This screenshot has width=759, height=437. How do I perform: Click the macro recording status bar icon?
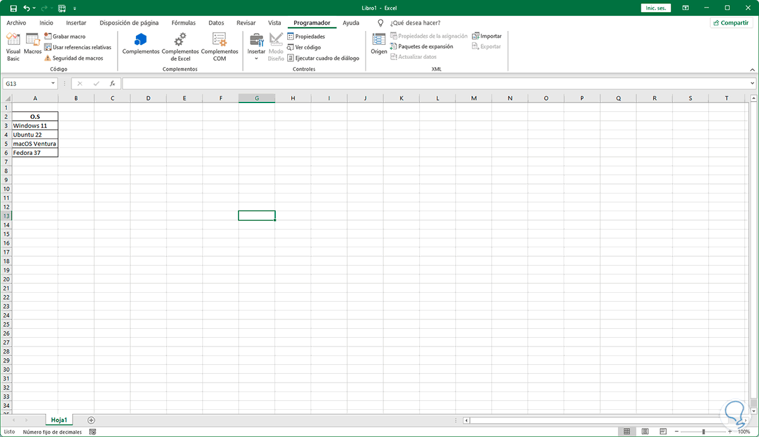[x=93, y=432]
